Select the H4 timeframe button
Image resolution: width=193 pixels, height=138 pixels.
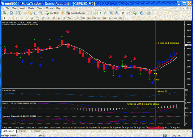[x=104, y=18]
